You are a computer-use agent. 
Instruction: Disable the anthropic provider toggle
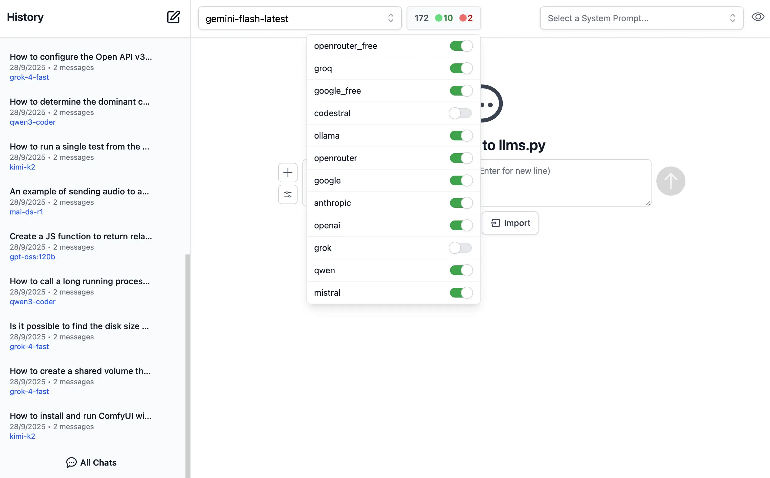tap(461, 203)
